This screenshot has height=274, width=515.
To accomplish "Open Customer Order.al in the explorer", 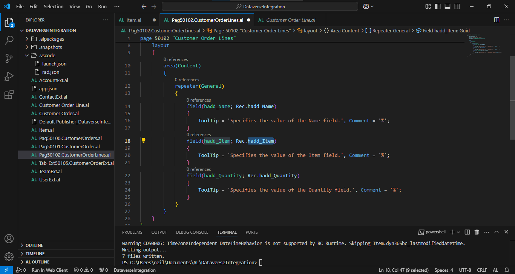I will click(59, 113).
